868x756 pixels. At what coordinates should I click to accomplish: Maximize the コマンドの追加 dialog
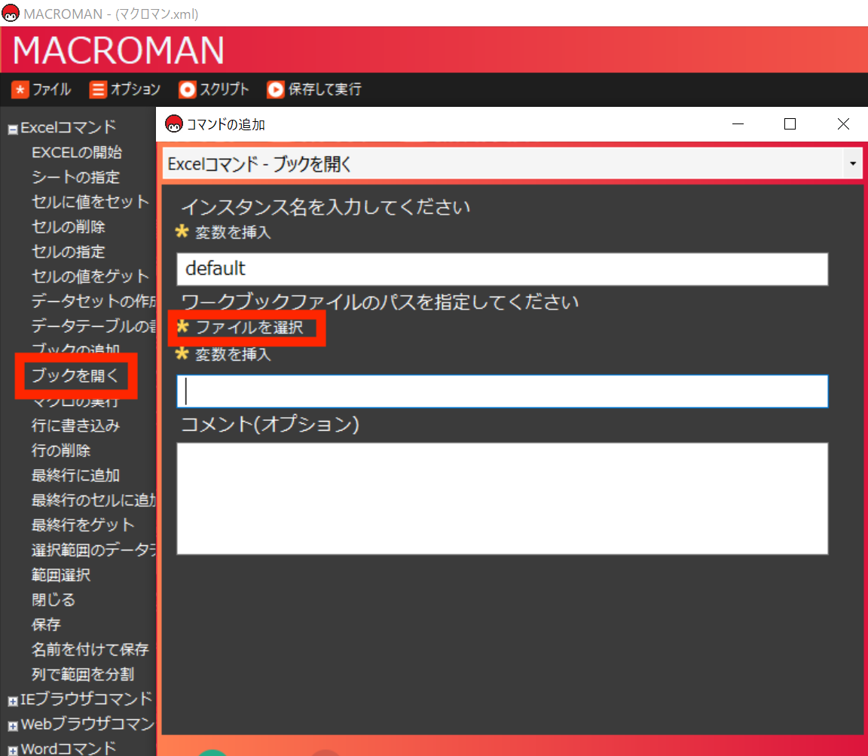coord(790,124)
